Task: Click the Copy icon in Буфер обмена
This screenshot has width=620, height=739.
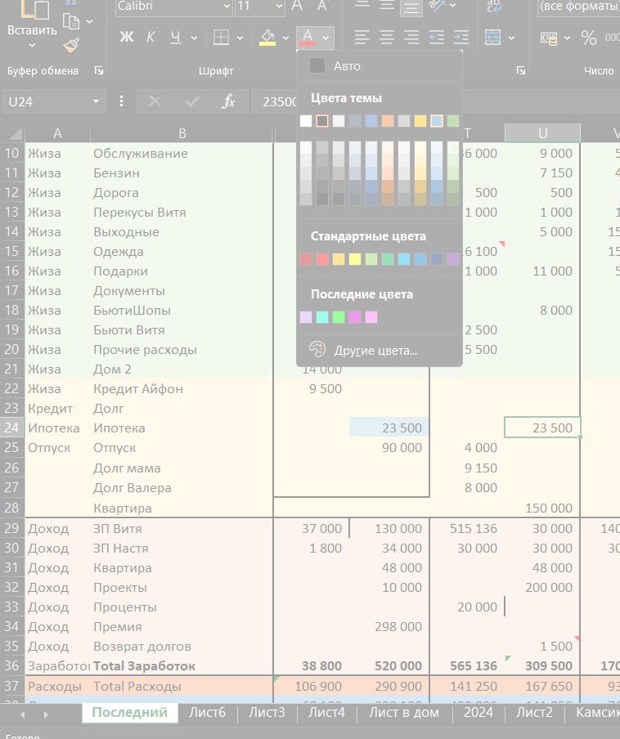Action: click(x=71, y=20)
